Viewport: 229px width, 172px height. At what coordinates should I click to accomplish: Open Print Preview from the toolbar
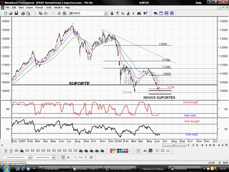[28, 13]
